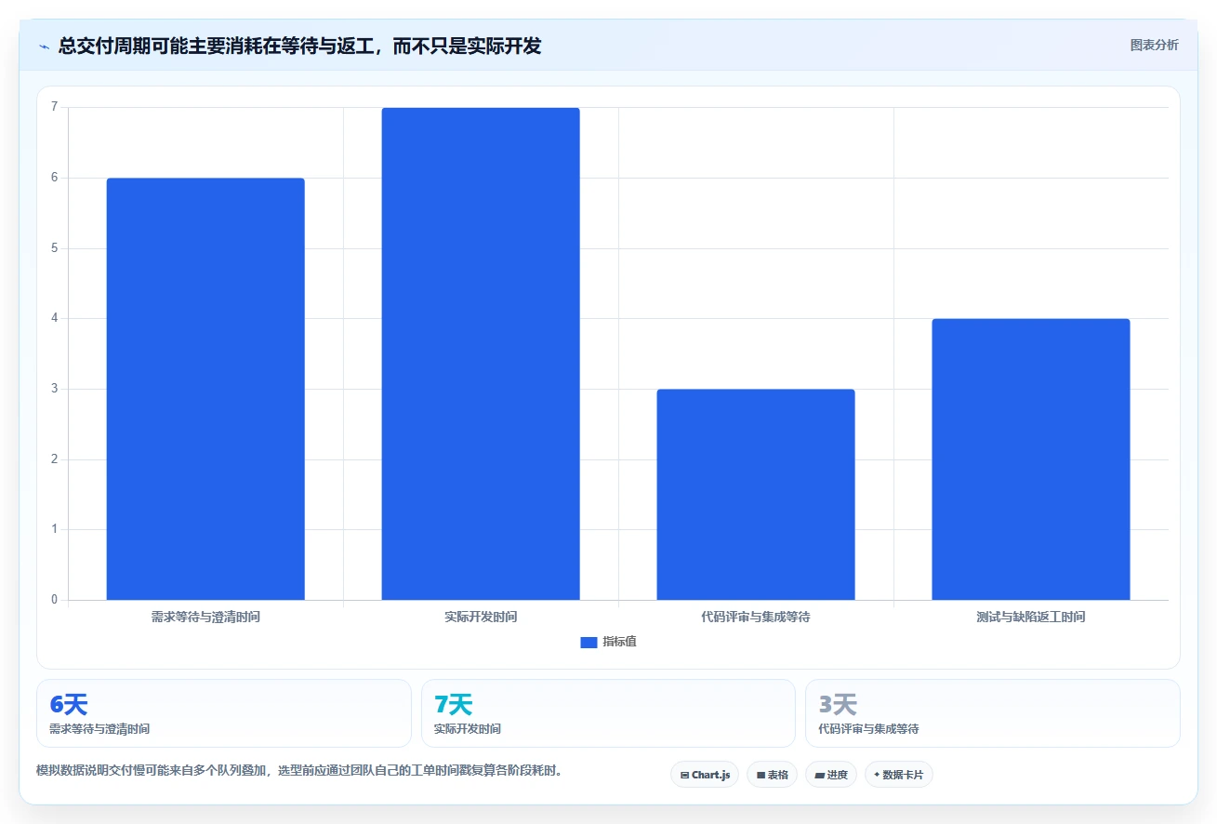Click x-axis label 代码评审与集成等待

pos(756,617)
